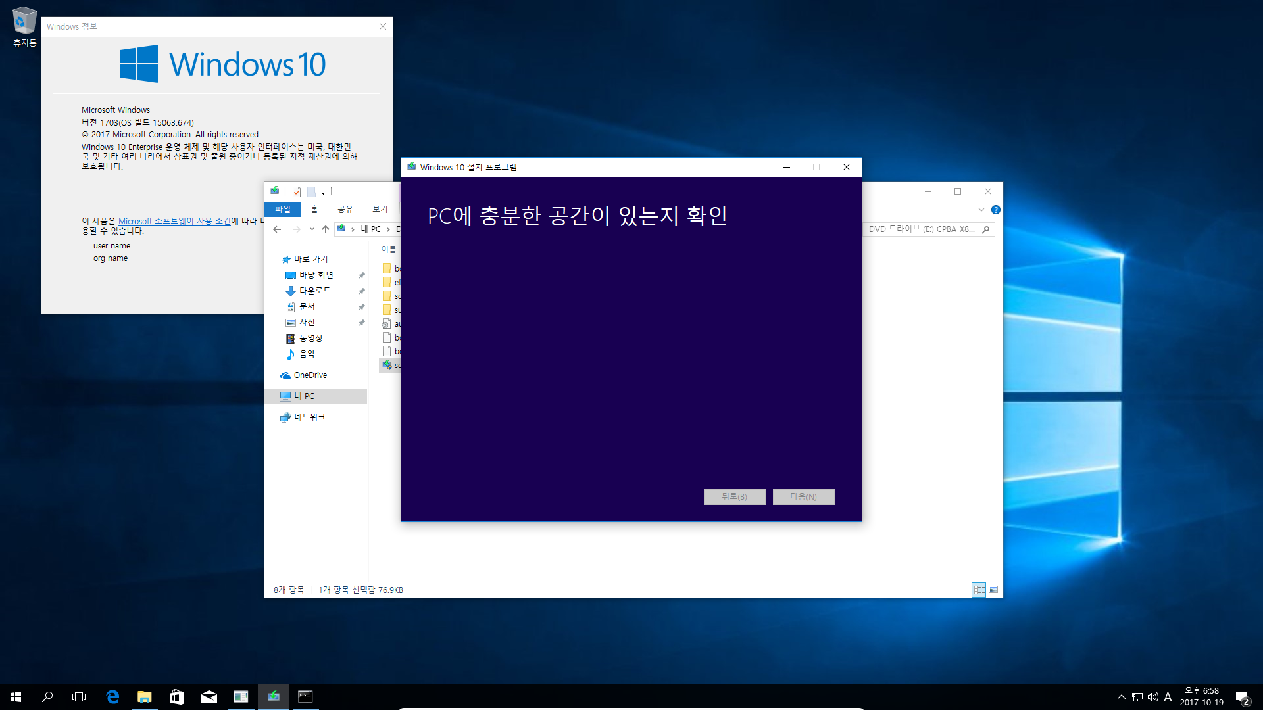Image resolution: width=1263 pixels, height=710 pixels.
Task: Select 바로 가기 in the navigation pane
Action: tap(310, 259)
